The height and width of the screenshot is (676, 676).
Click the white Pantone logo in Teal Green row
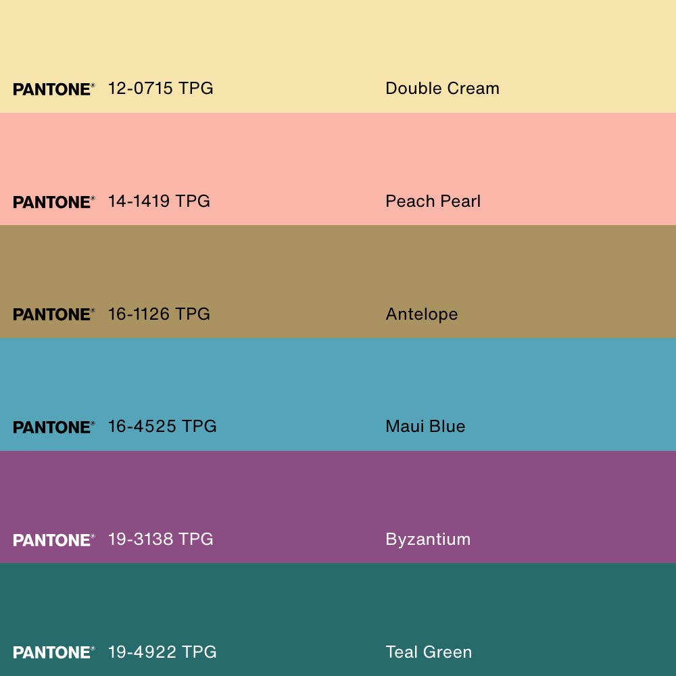coord(53,652)
